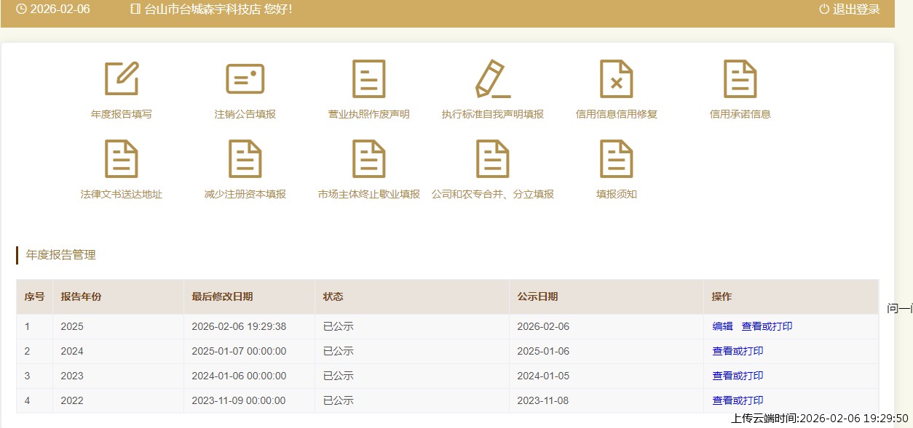The height and width of the screenshot is (428, 913).
Task: Click the 年度报告管理 section heading
Action: pyautogui.click(x=60, y=255)
